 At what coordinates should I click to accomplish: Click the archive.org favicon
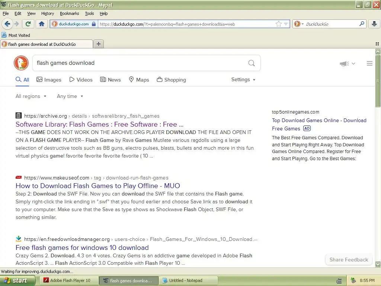19,115
